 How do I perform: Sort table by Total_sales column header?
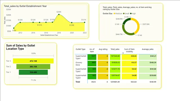tap(115, 49)
